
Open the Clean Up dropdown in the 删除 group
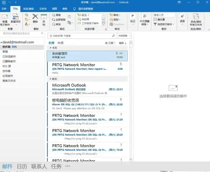pyautogui.click(x=27, y=20)
